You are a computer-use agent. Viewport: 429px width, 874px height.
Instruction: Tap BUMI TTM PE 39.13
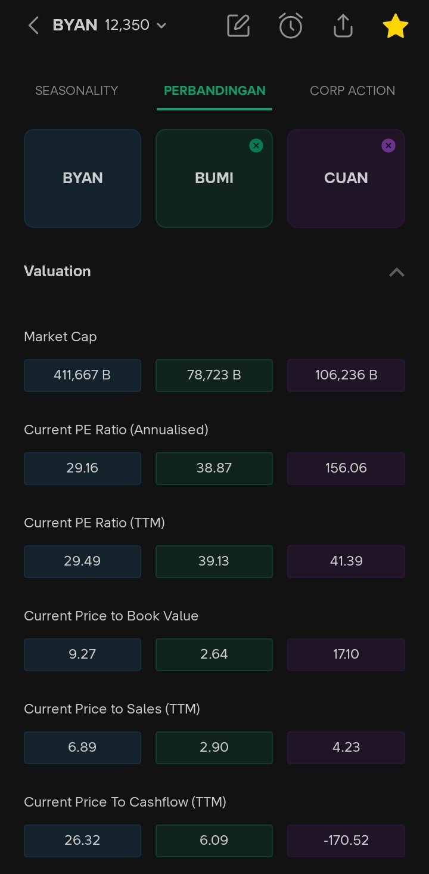pos(214,561)
